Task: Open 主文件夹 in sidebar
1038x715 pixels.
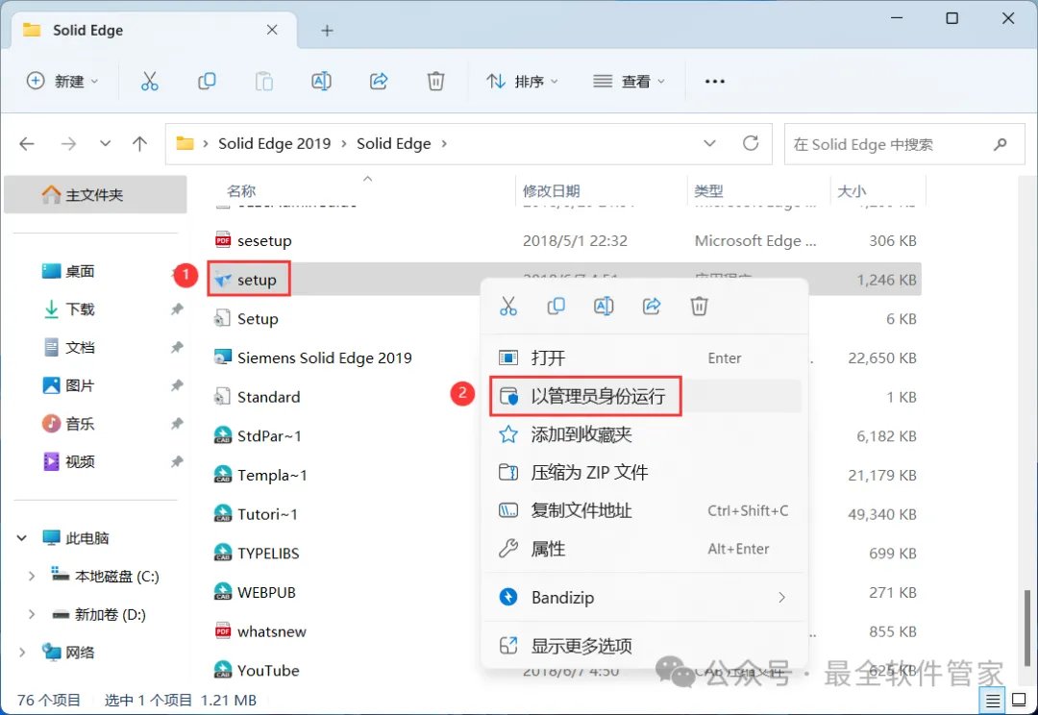Action: click(95, 195)
